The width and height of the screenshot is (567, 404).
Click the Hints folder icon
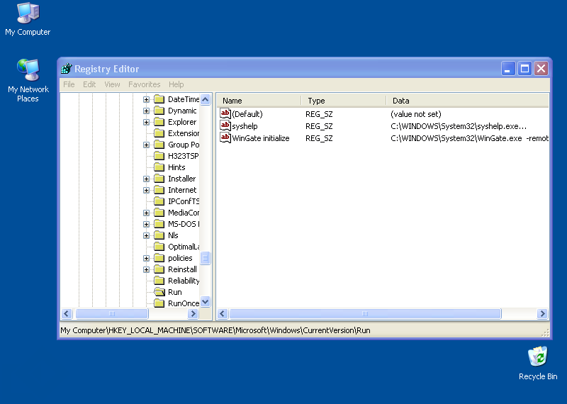click(159, 167)
